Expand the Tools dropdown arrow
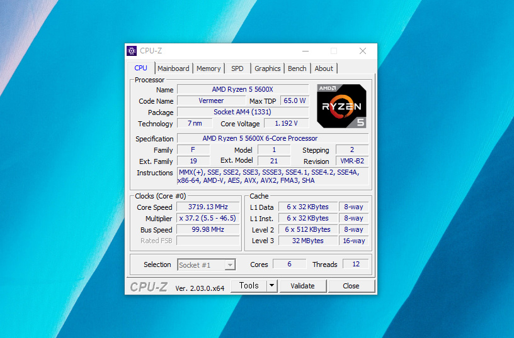514x338 pixels. tap(271, 286)
